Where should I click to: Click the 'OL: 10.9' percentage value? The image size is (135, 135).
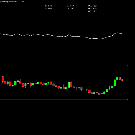[92, 11]
